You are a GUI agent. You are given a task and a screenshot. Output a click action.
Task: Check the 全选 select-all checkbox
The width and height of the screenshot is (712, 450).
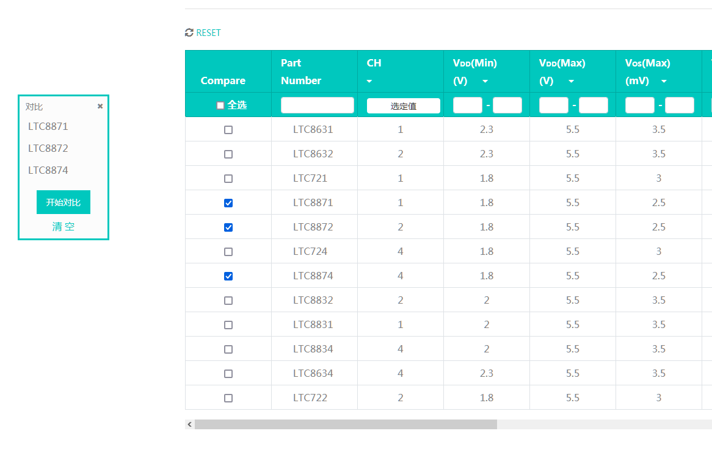tap(220, 105)
